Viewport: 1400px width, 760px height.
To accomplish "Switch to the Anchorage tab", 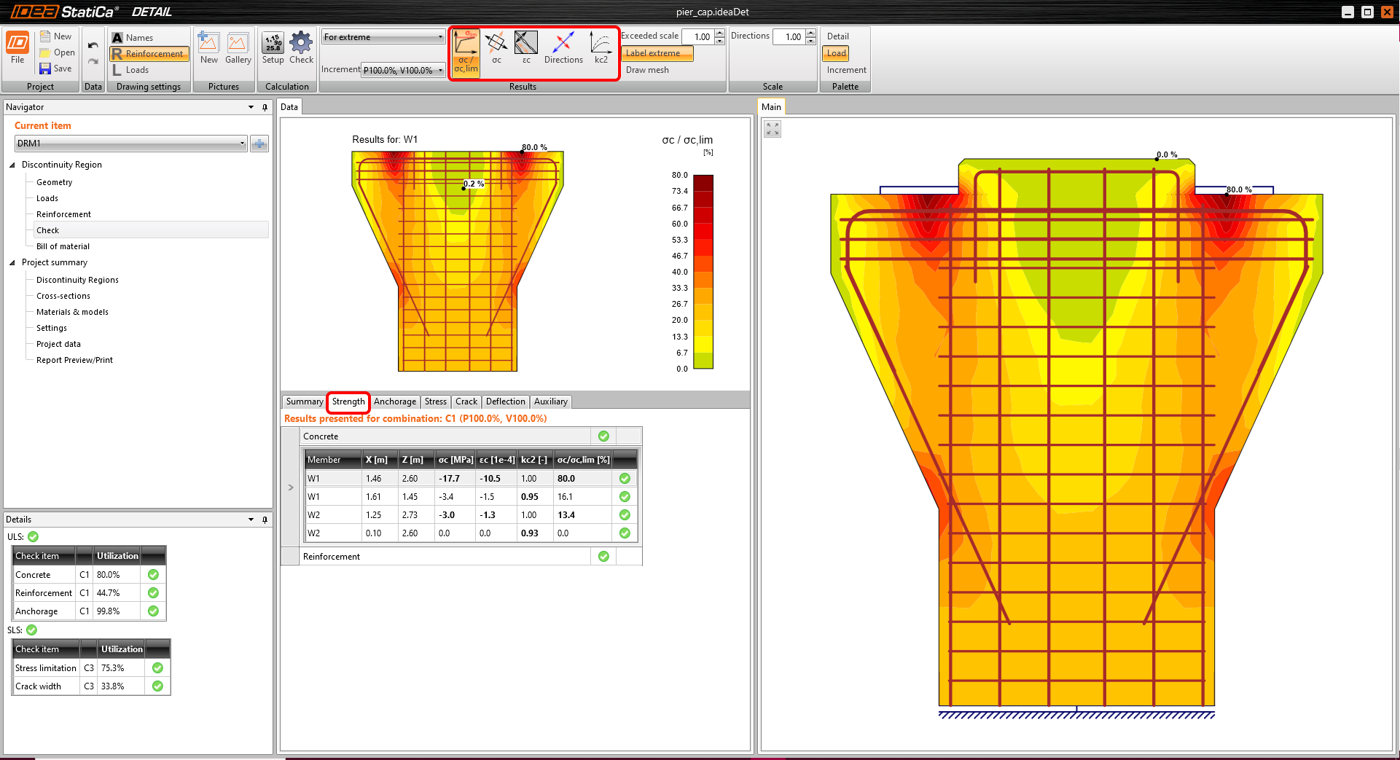I will click(394, 401).
